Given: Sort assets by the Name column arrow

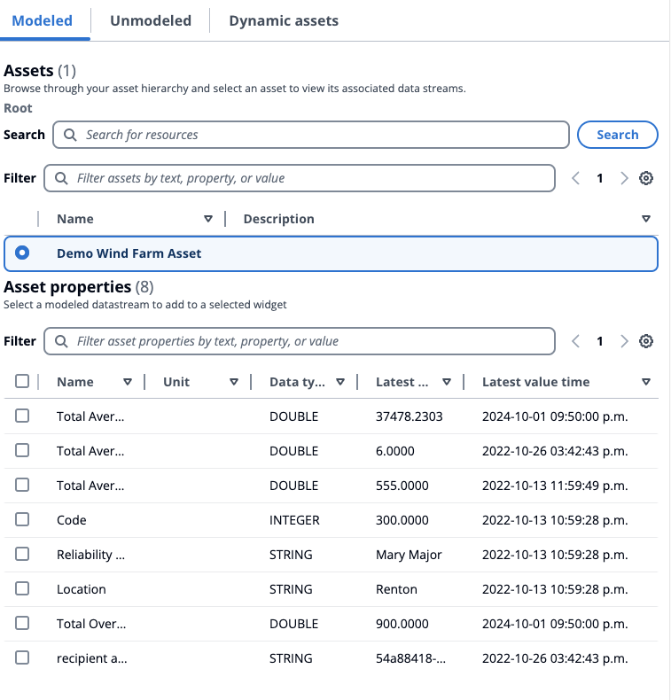Looking at the screenshot, I should [208, 219].
